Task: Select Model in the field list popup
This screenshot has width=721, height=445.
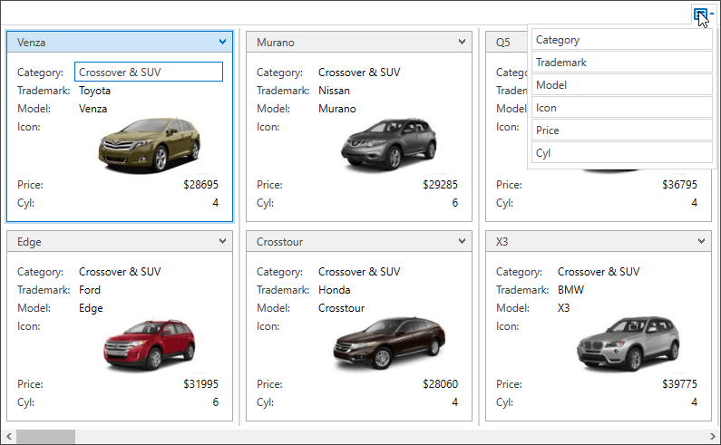Action: pos(621,84)
